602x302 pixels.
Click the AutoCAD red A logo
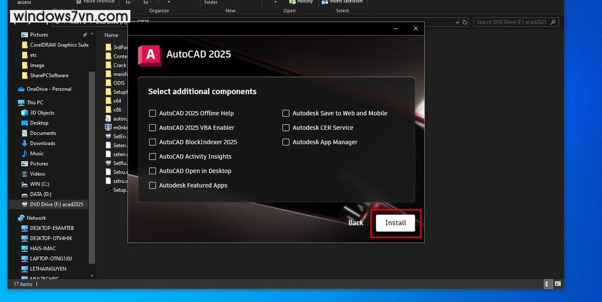coord(149,55)
